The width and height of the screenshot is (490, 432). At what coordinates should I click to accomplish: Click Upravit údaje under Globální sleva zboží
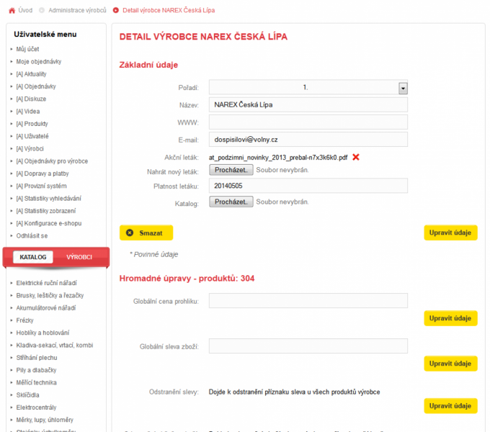point(450,364)
